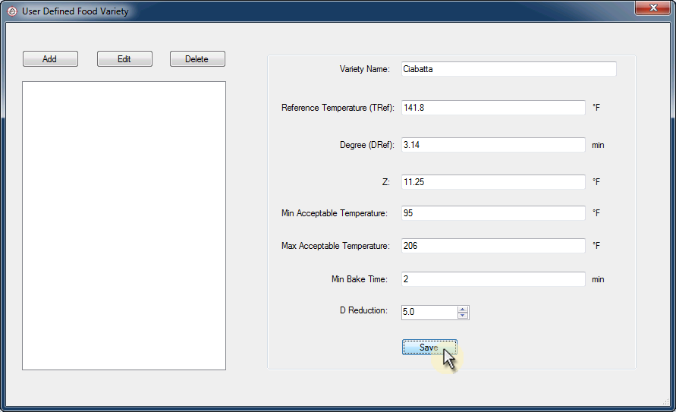The width and height of the screenshot is (676, 412).
Task: Close the User Defined Food Variety window
Action: click(652, 8)
